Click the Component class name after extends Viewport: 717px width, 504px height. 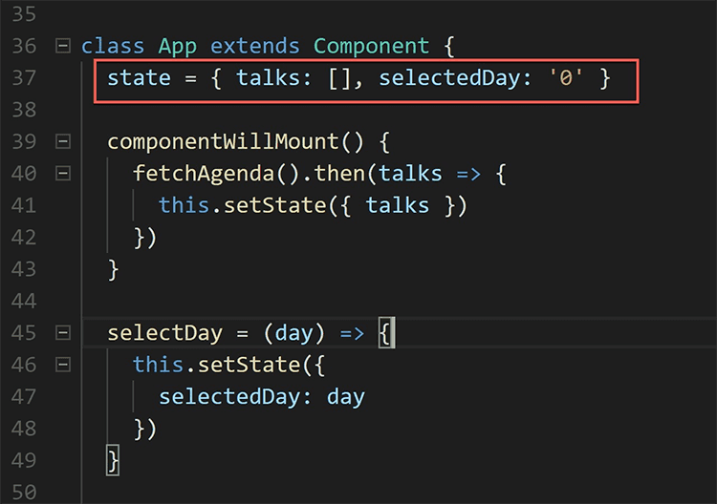[371, 46]
